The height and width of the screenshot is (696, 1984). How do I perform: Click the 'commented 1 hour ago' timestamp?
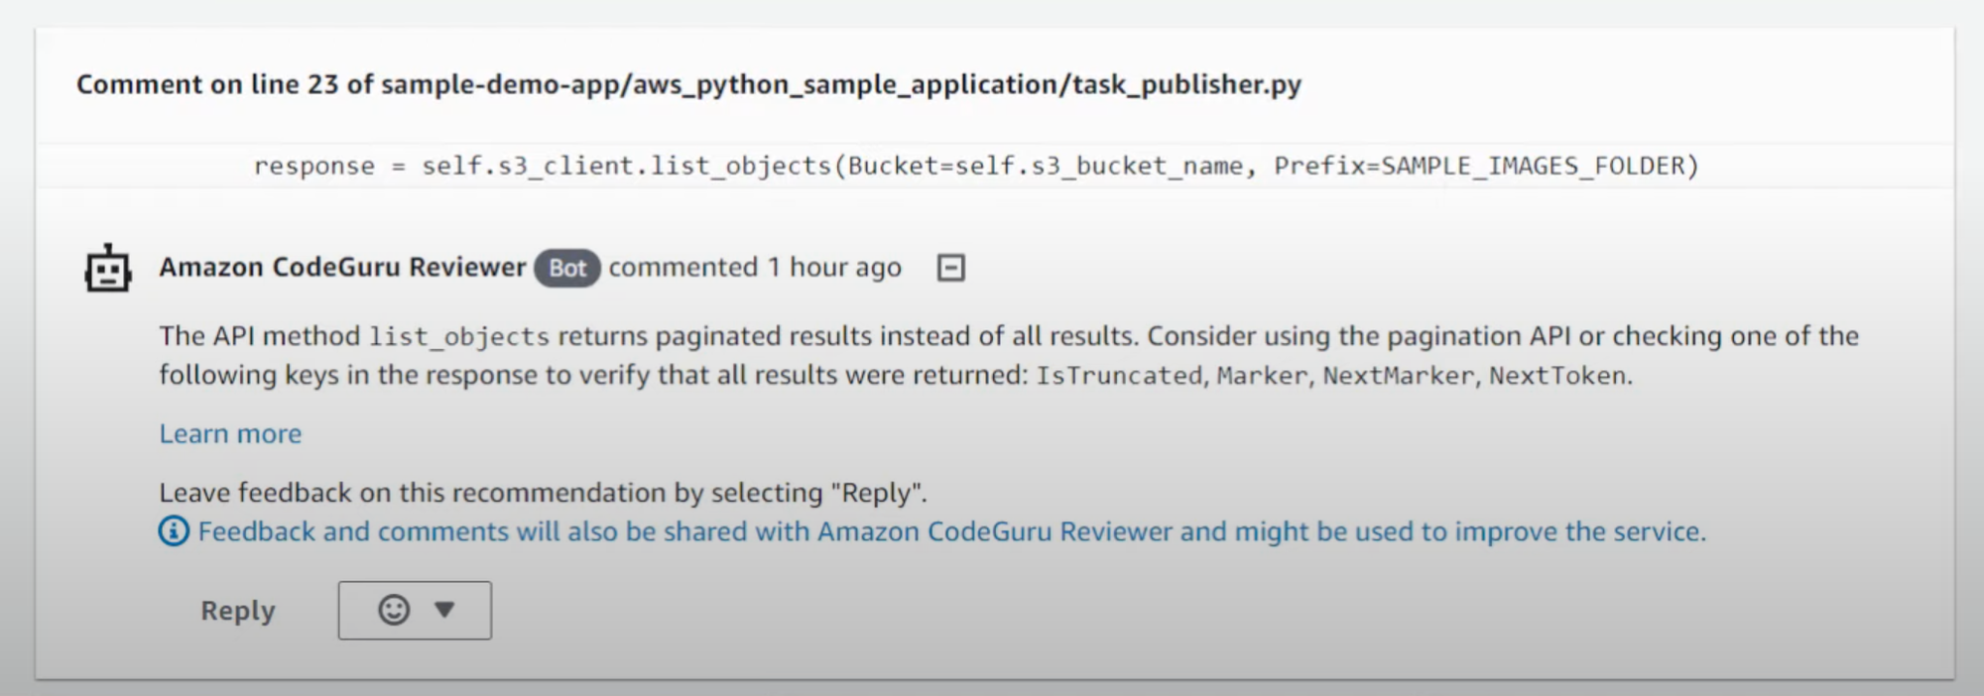point(755,268)
